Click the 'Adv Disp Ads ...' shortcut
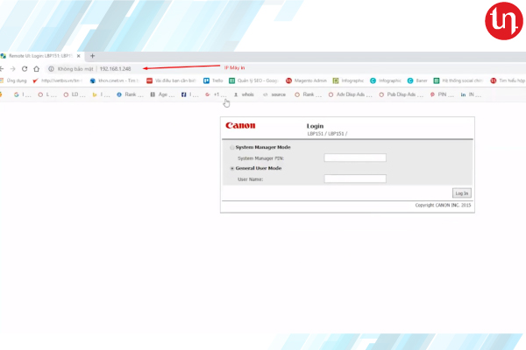This screenshot has height=350, width=526. point(350,94)
